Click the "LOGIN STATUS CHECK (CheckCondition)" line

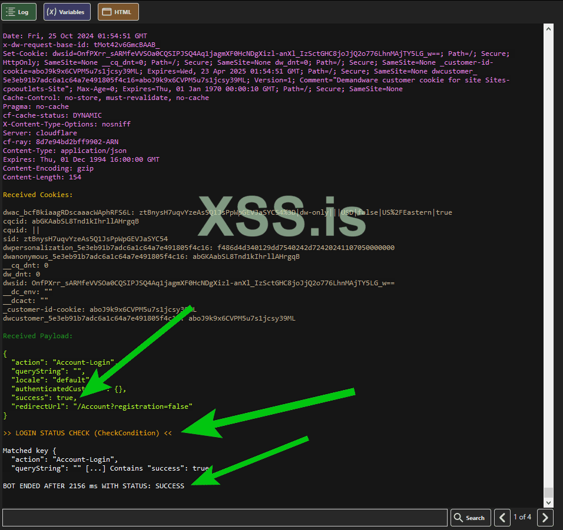tap(87, 433)
